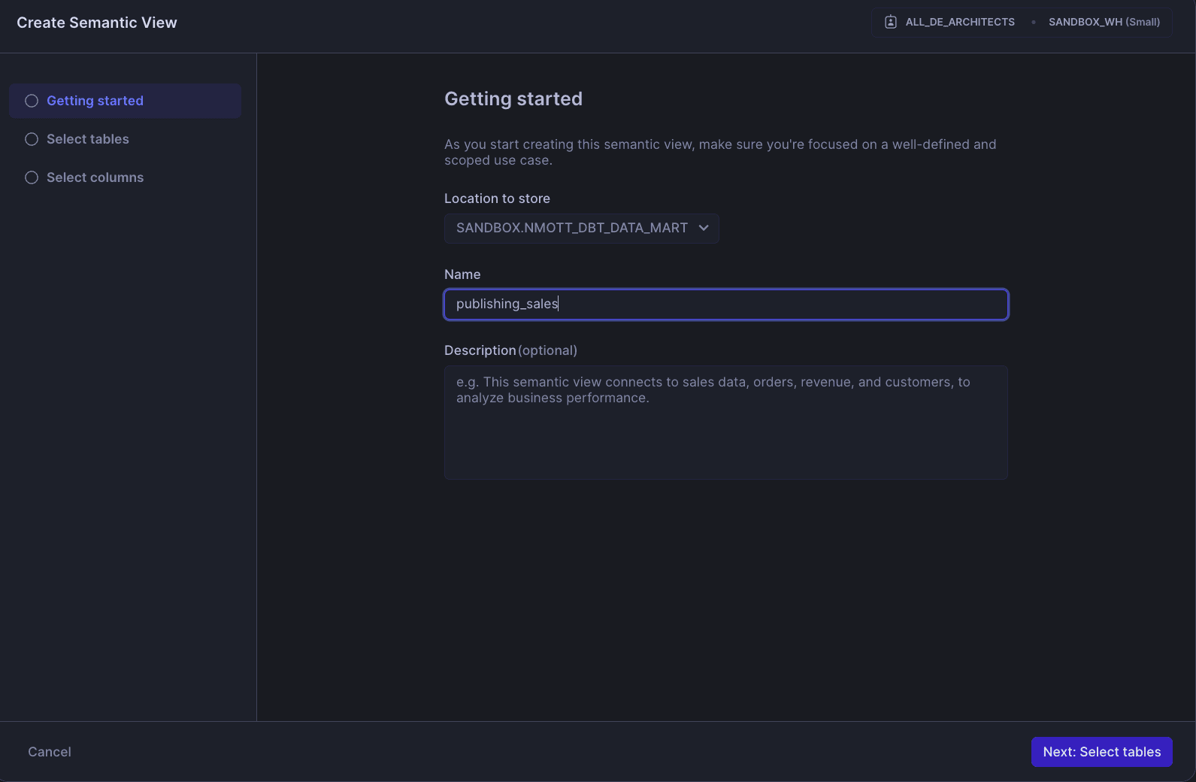Viewport: 1196px width, 782px height.
Task: Open the SANDBOX_WH (Small) warehouse selector
Action: (x=1104, y=22)
